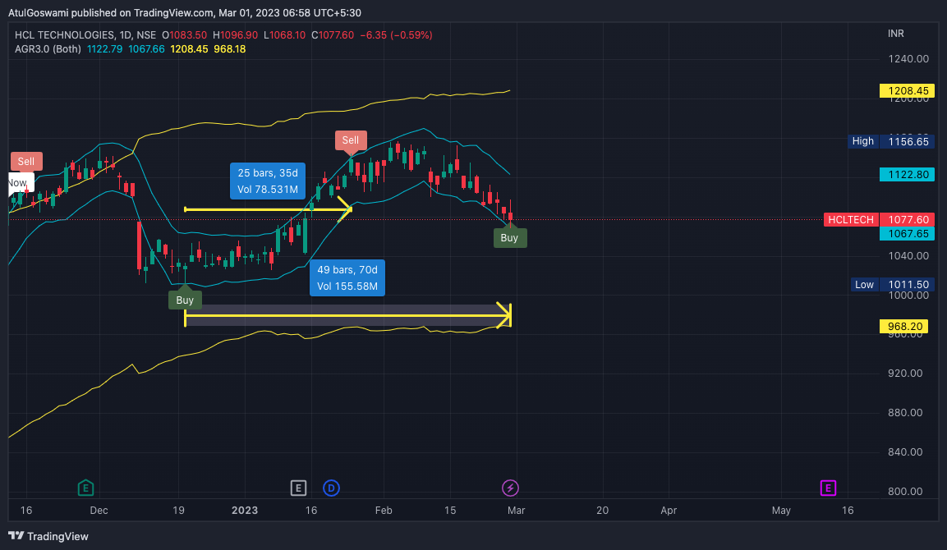This screenshot has height=550, width=947.
Task: Select the Sell signal label near Feb
Action: click(351, 140)
